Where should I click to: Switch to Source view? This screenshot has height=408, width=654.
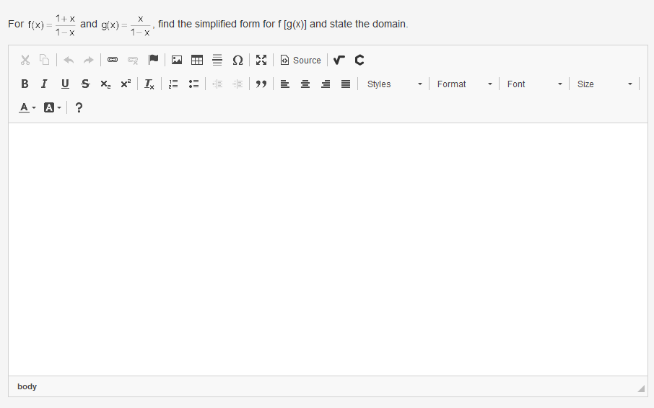click(x=301, y=60)
